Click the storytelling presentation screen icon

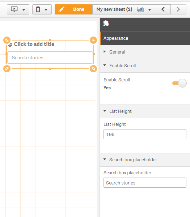(14, 9)
